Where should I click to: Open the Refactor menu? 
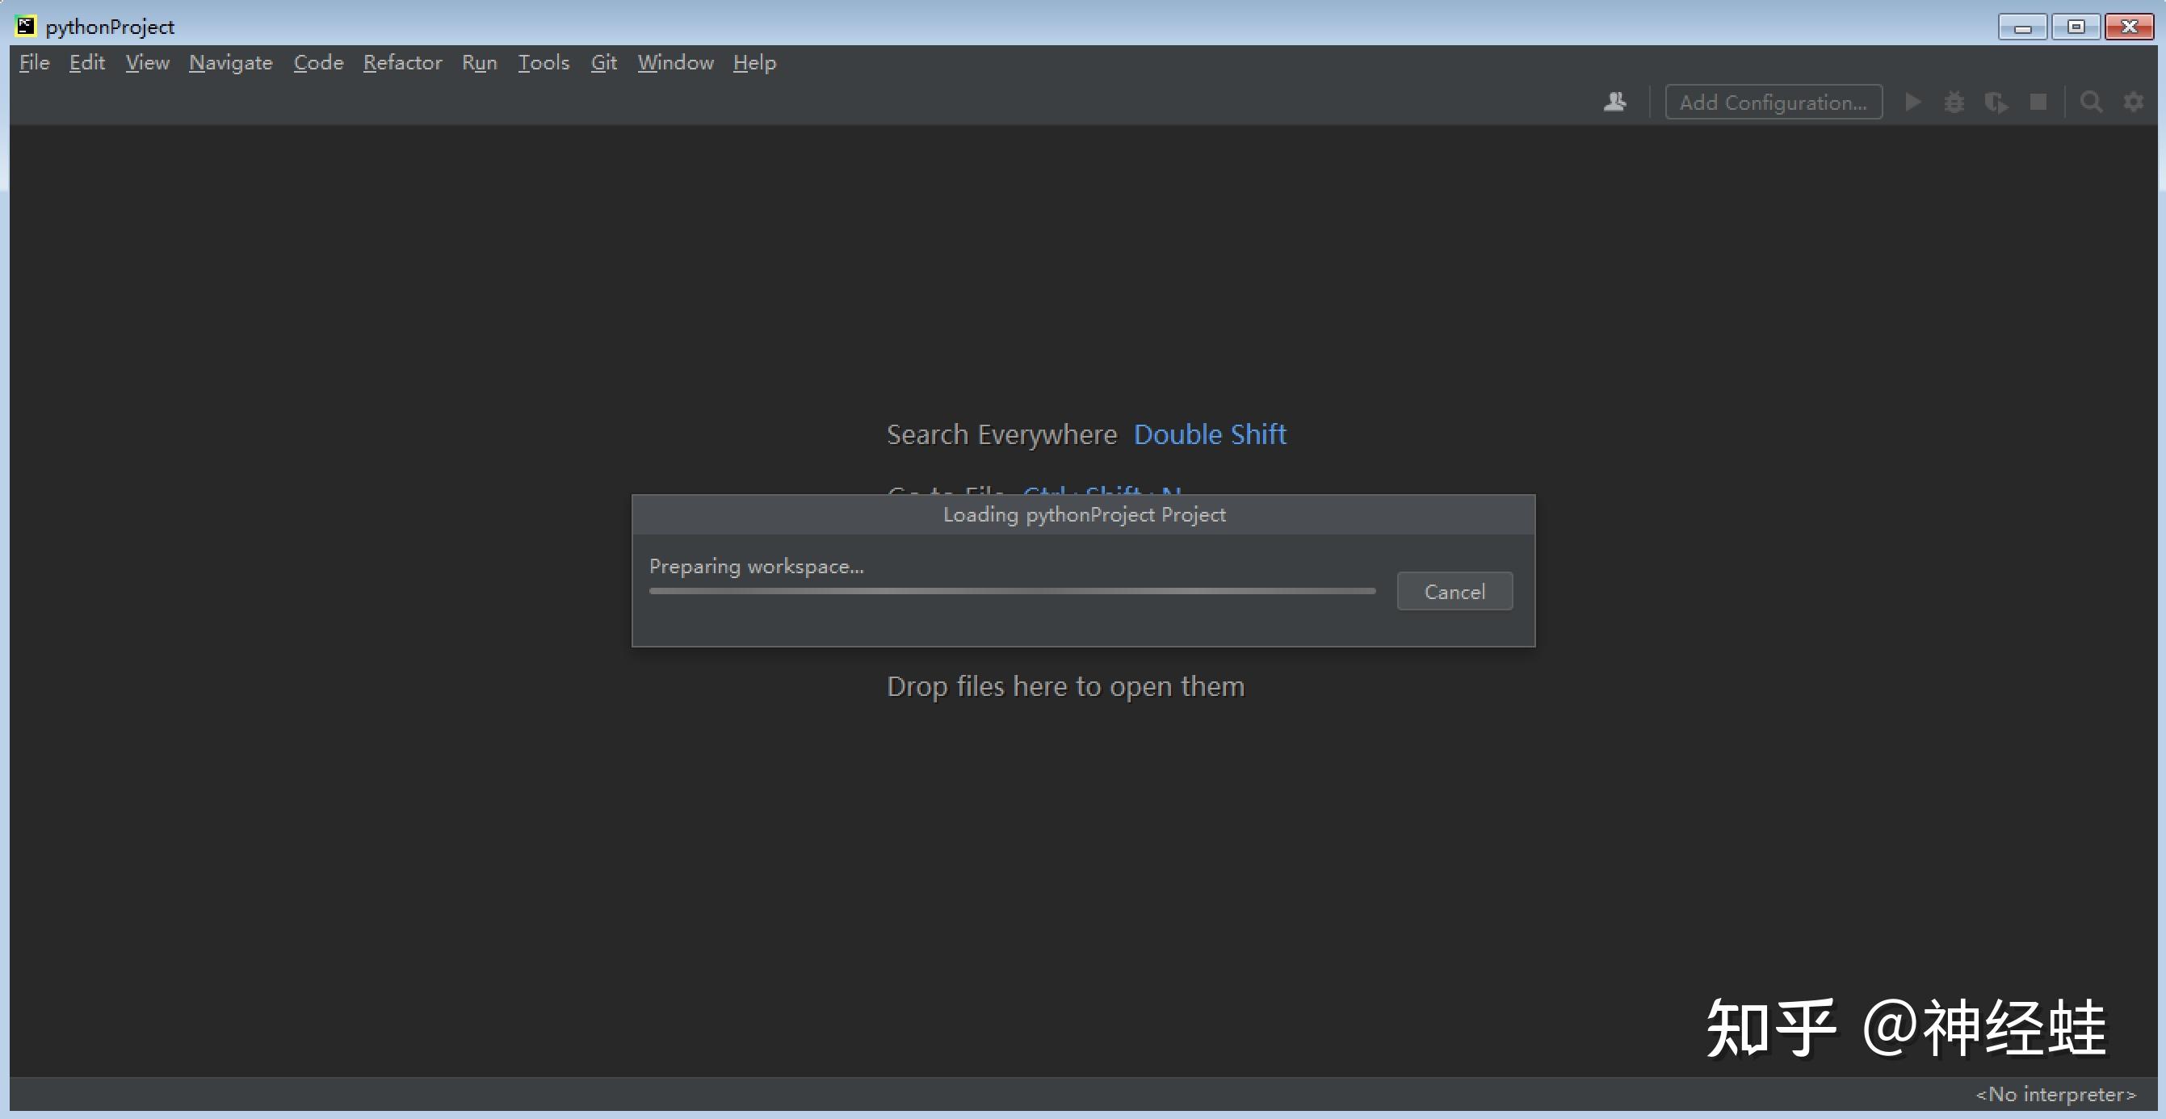click(x=403, y=62)
